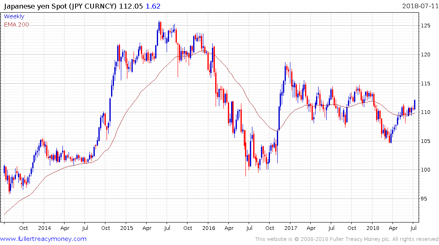Click the www.fullertreacymoney.com website link
This screenshot has width=439, height=245.
coord(43,239)
